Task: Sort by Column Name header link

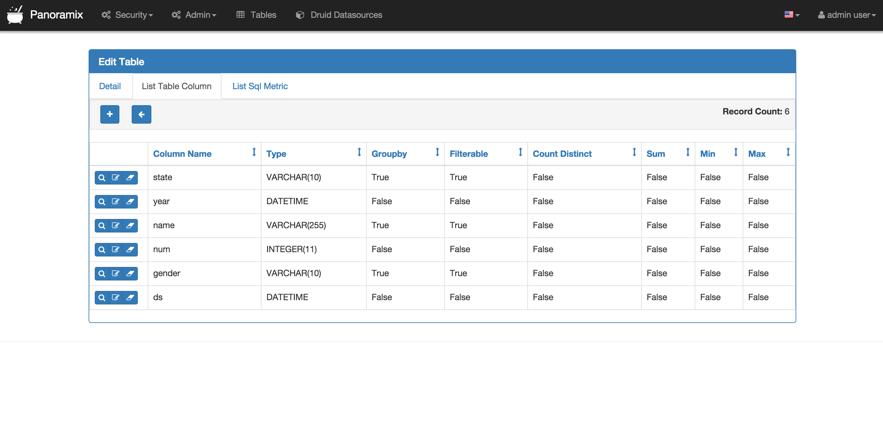Action: [182, 154]
